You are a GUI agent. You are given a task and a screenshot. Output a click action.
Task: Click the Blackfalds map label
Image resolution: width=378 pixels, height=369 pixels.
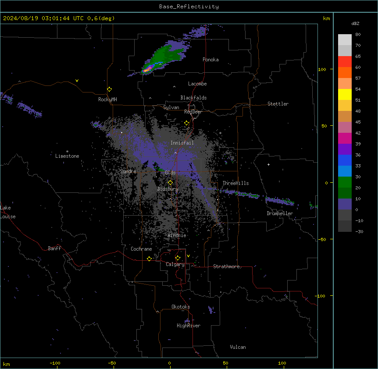click(x=193, y=98)
